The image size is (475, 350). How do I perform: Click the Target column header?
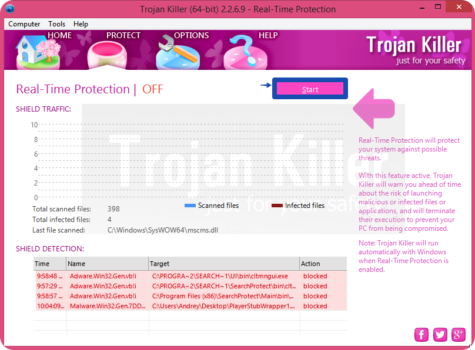[x=223, y=264]
